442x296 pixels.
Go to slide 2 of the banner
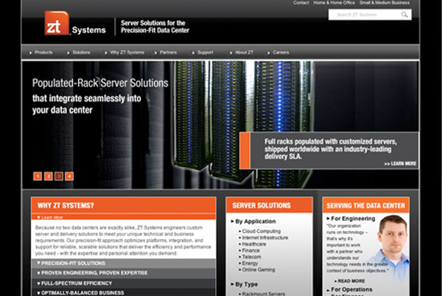click(x=49, y=176)
